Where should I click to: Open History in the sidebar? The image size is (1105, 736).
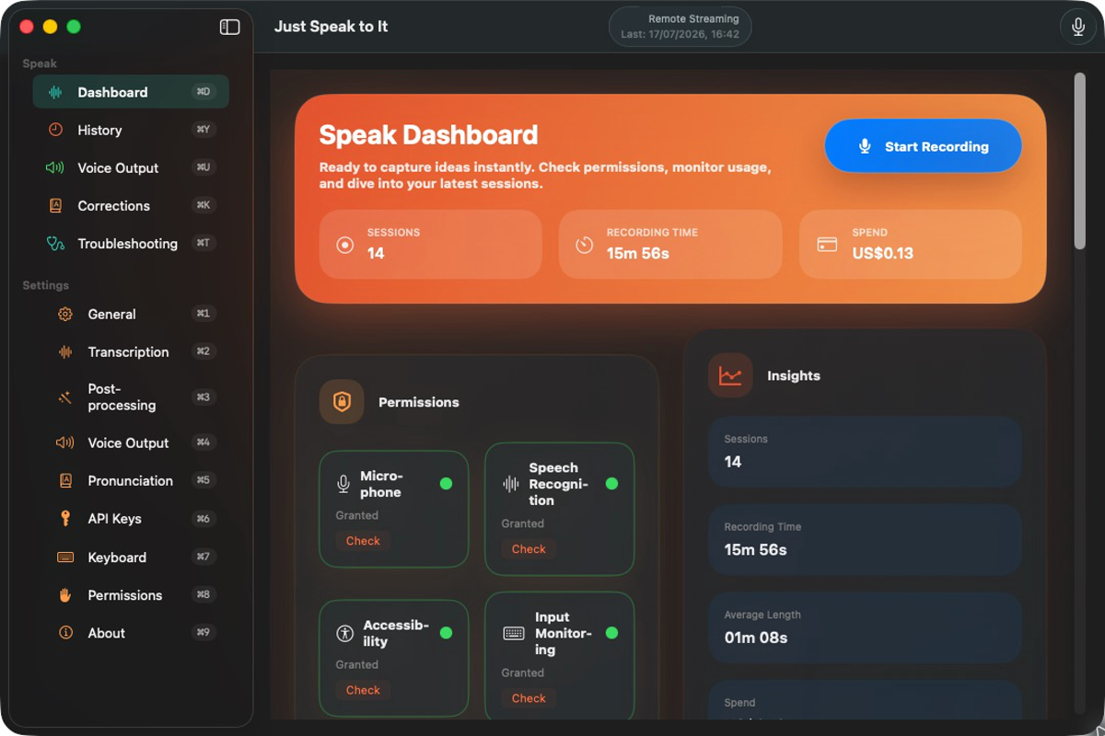tap(131, 130)
